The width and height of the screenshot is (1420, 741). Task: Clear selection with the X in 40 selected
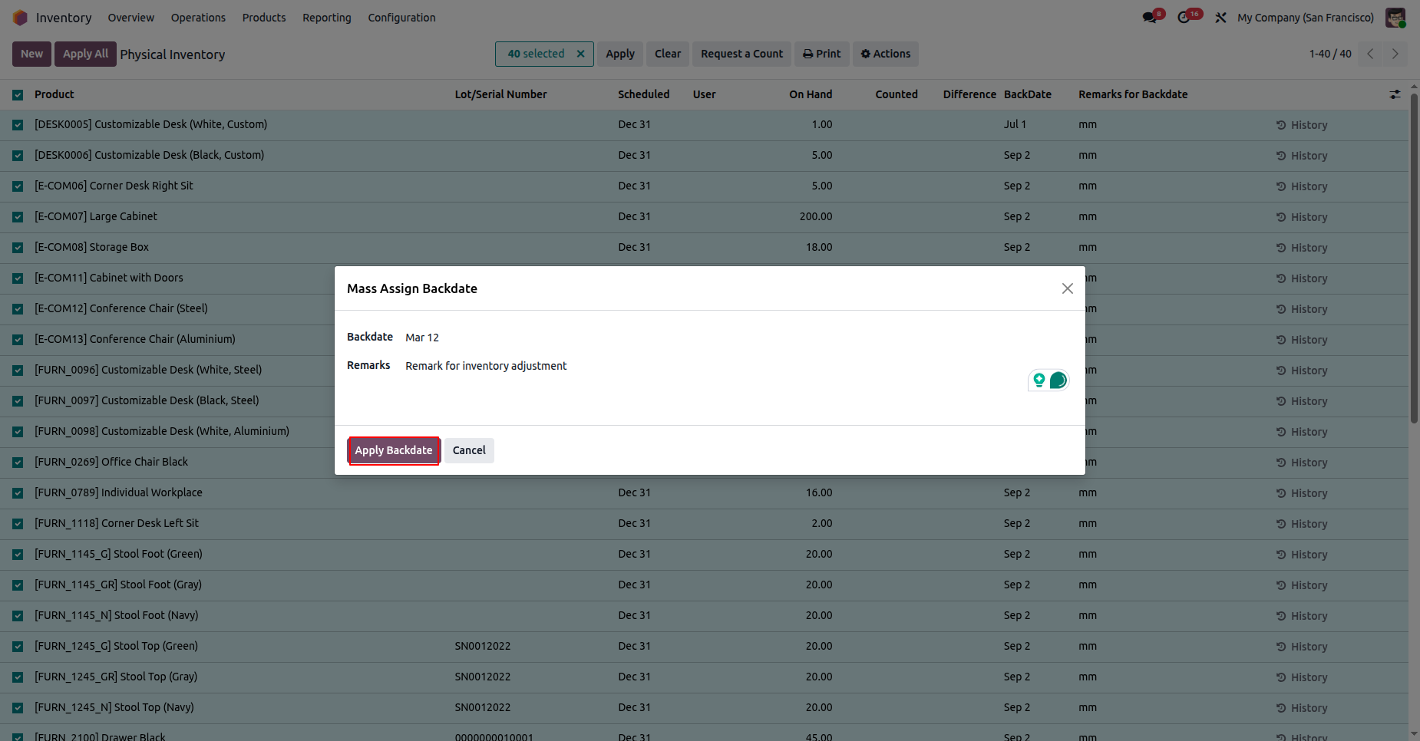point(581,54)
